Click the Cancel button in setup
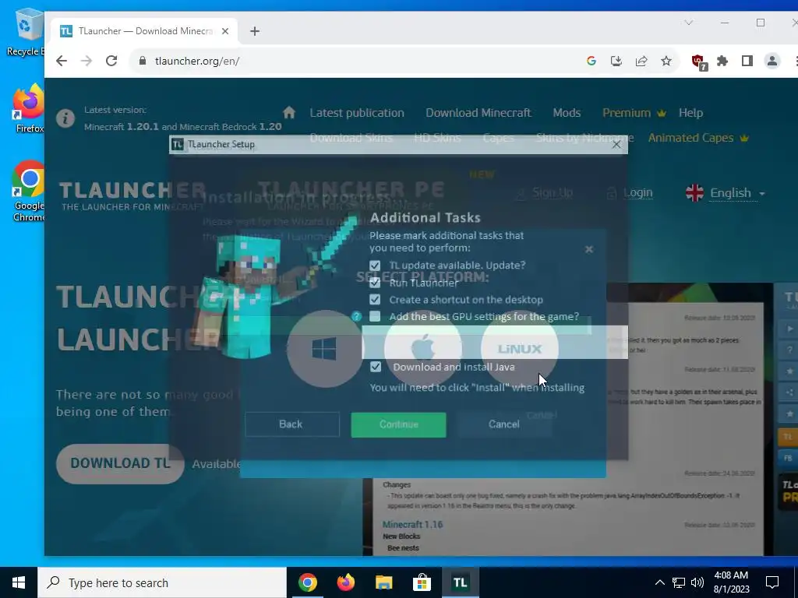Viewport: 798px width, 598px height. 504,424
